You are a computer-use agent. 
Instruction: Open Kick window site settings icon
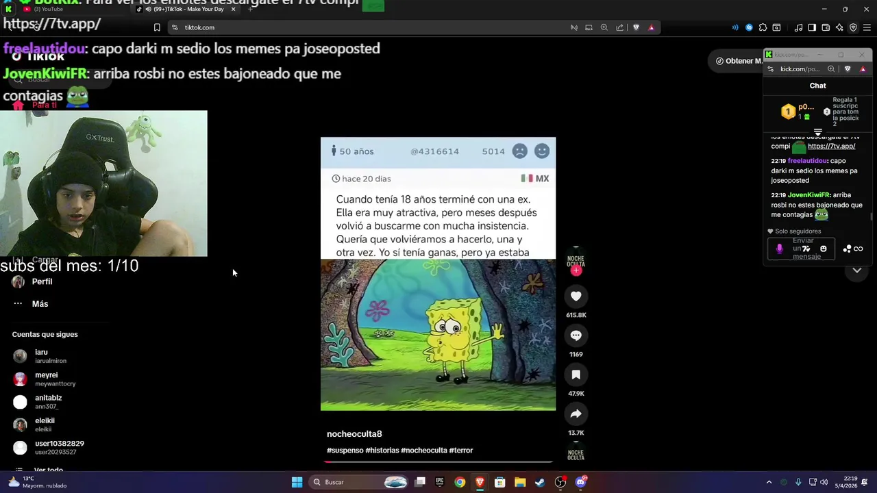(771, 69)
